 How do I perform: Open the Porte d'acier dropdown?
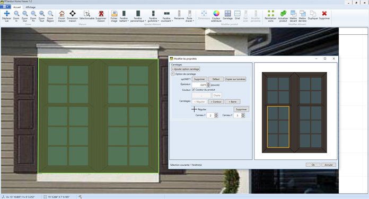click(x=189, y=16)
